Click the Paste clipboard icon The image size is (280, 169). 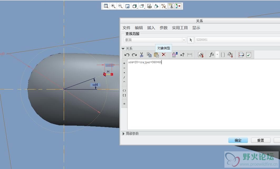pos(156,55)
